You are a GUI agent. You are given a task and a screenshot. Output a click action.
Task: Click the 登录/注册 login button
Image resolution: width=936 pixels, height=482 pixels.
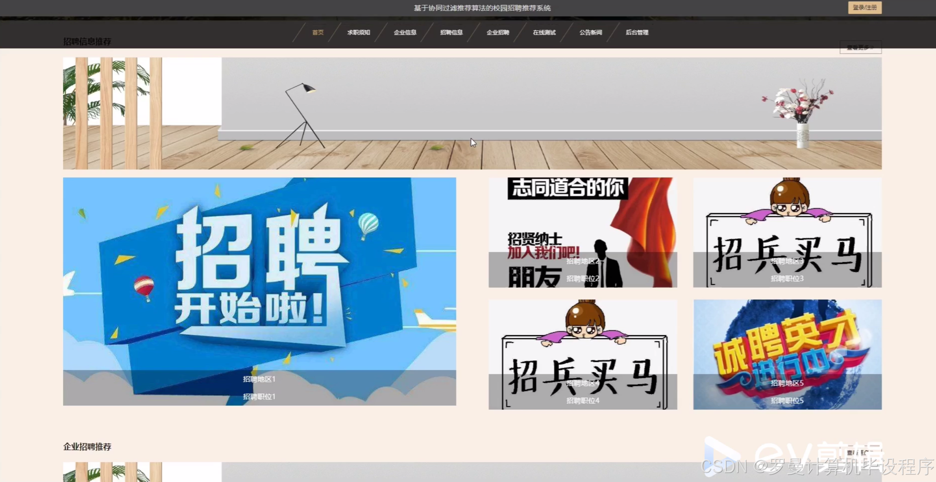[x=864, y=7]
